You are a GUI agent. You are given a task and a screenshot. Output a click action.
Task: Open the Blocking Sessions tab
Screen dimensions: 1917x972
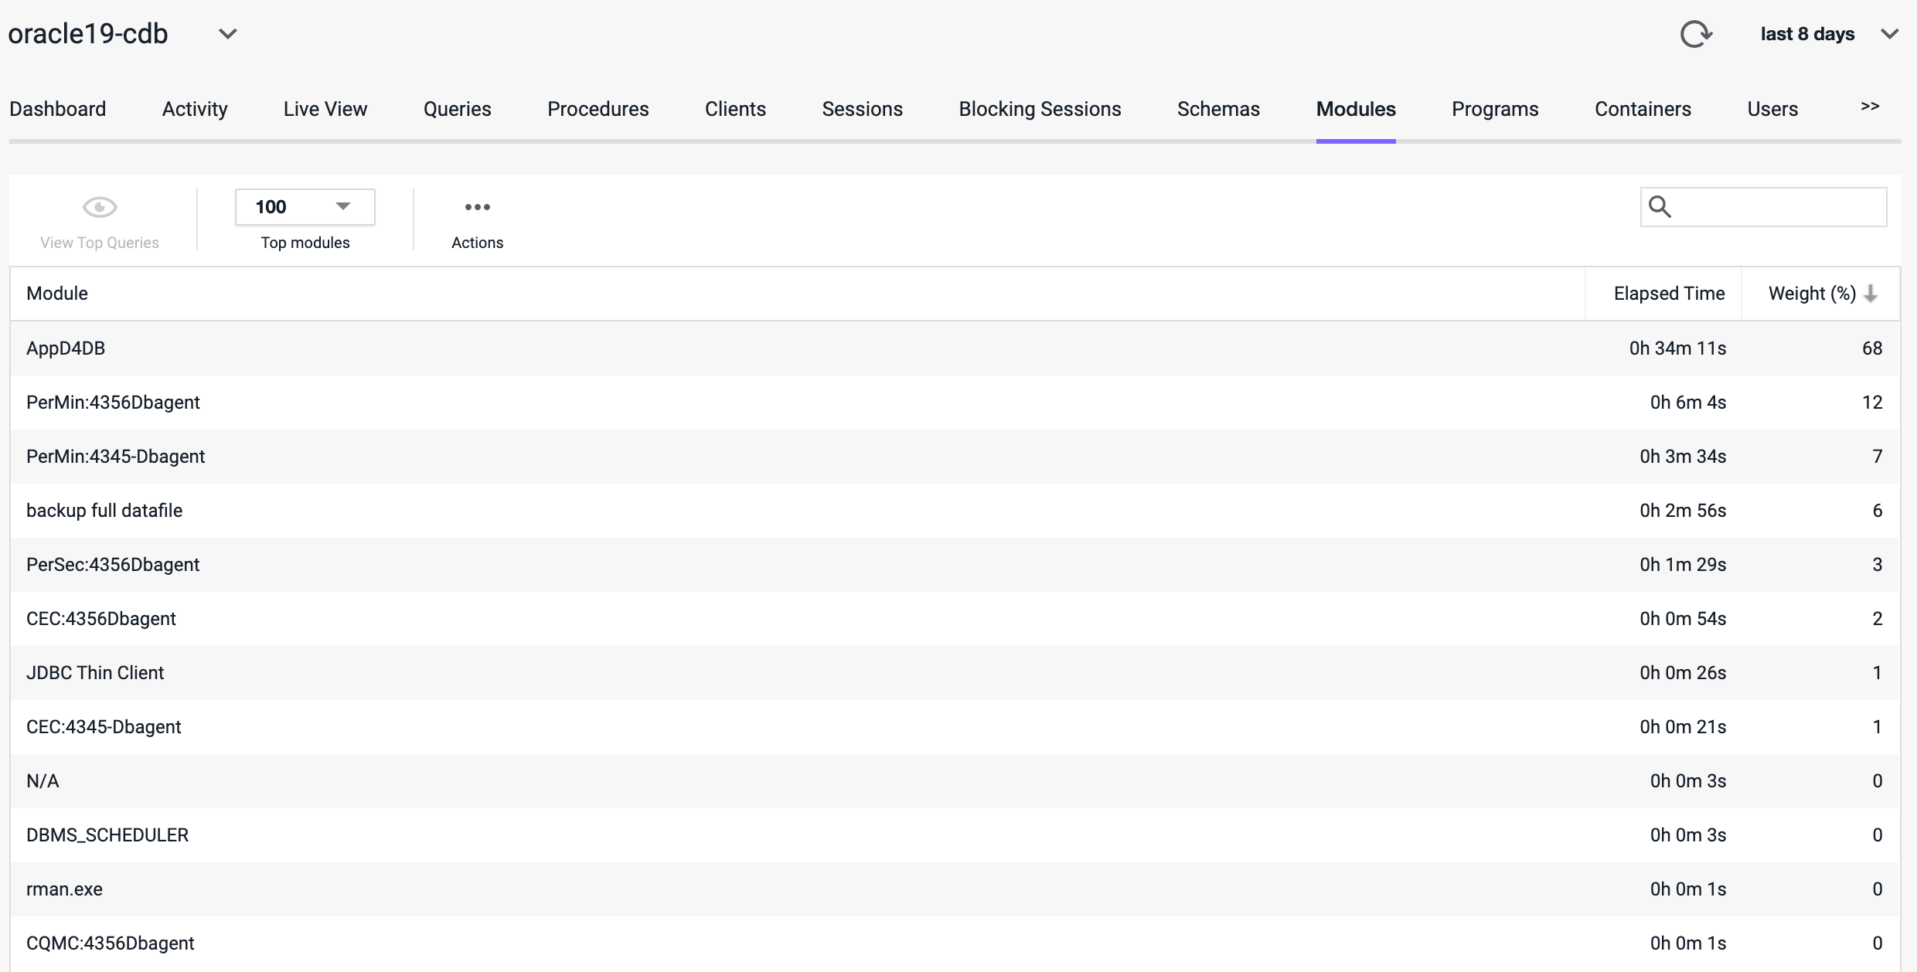click(1040, 109)
